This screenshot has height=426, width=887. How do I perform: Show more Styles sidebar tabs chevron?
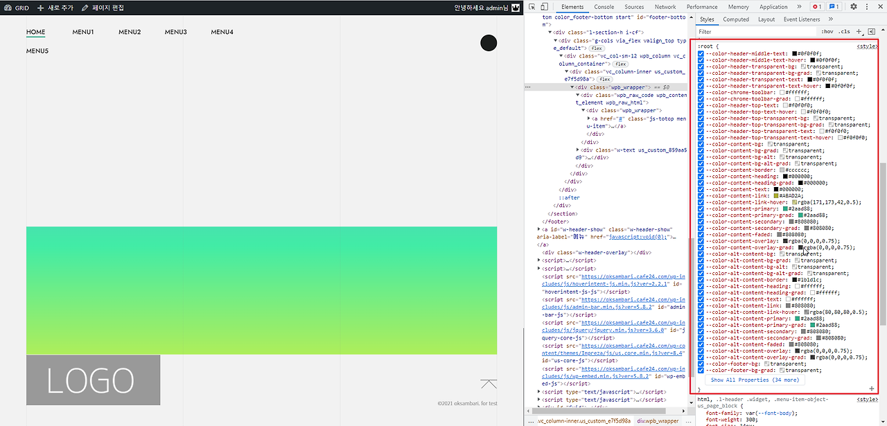click(x=829, y=19)
